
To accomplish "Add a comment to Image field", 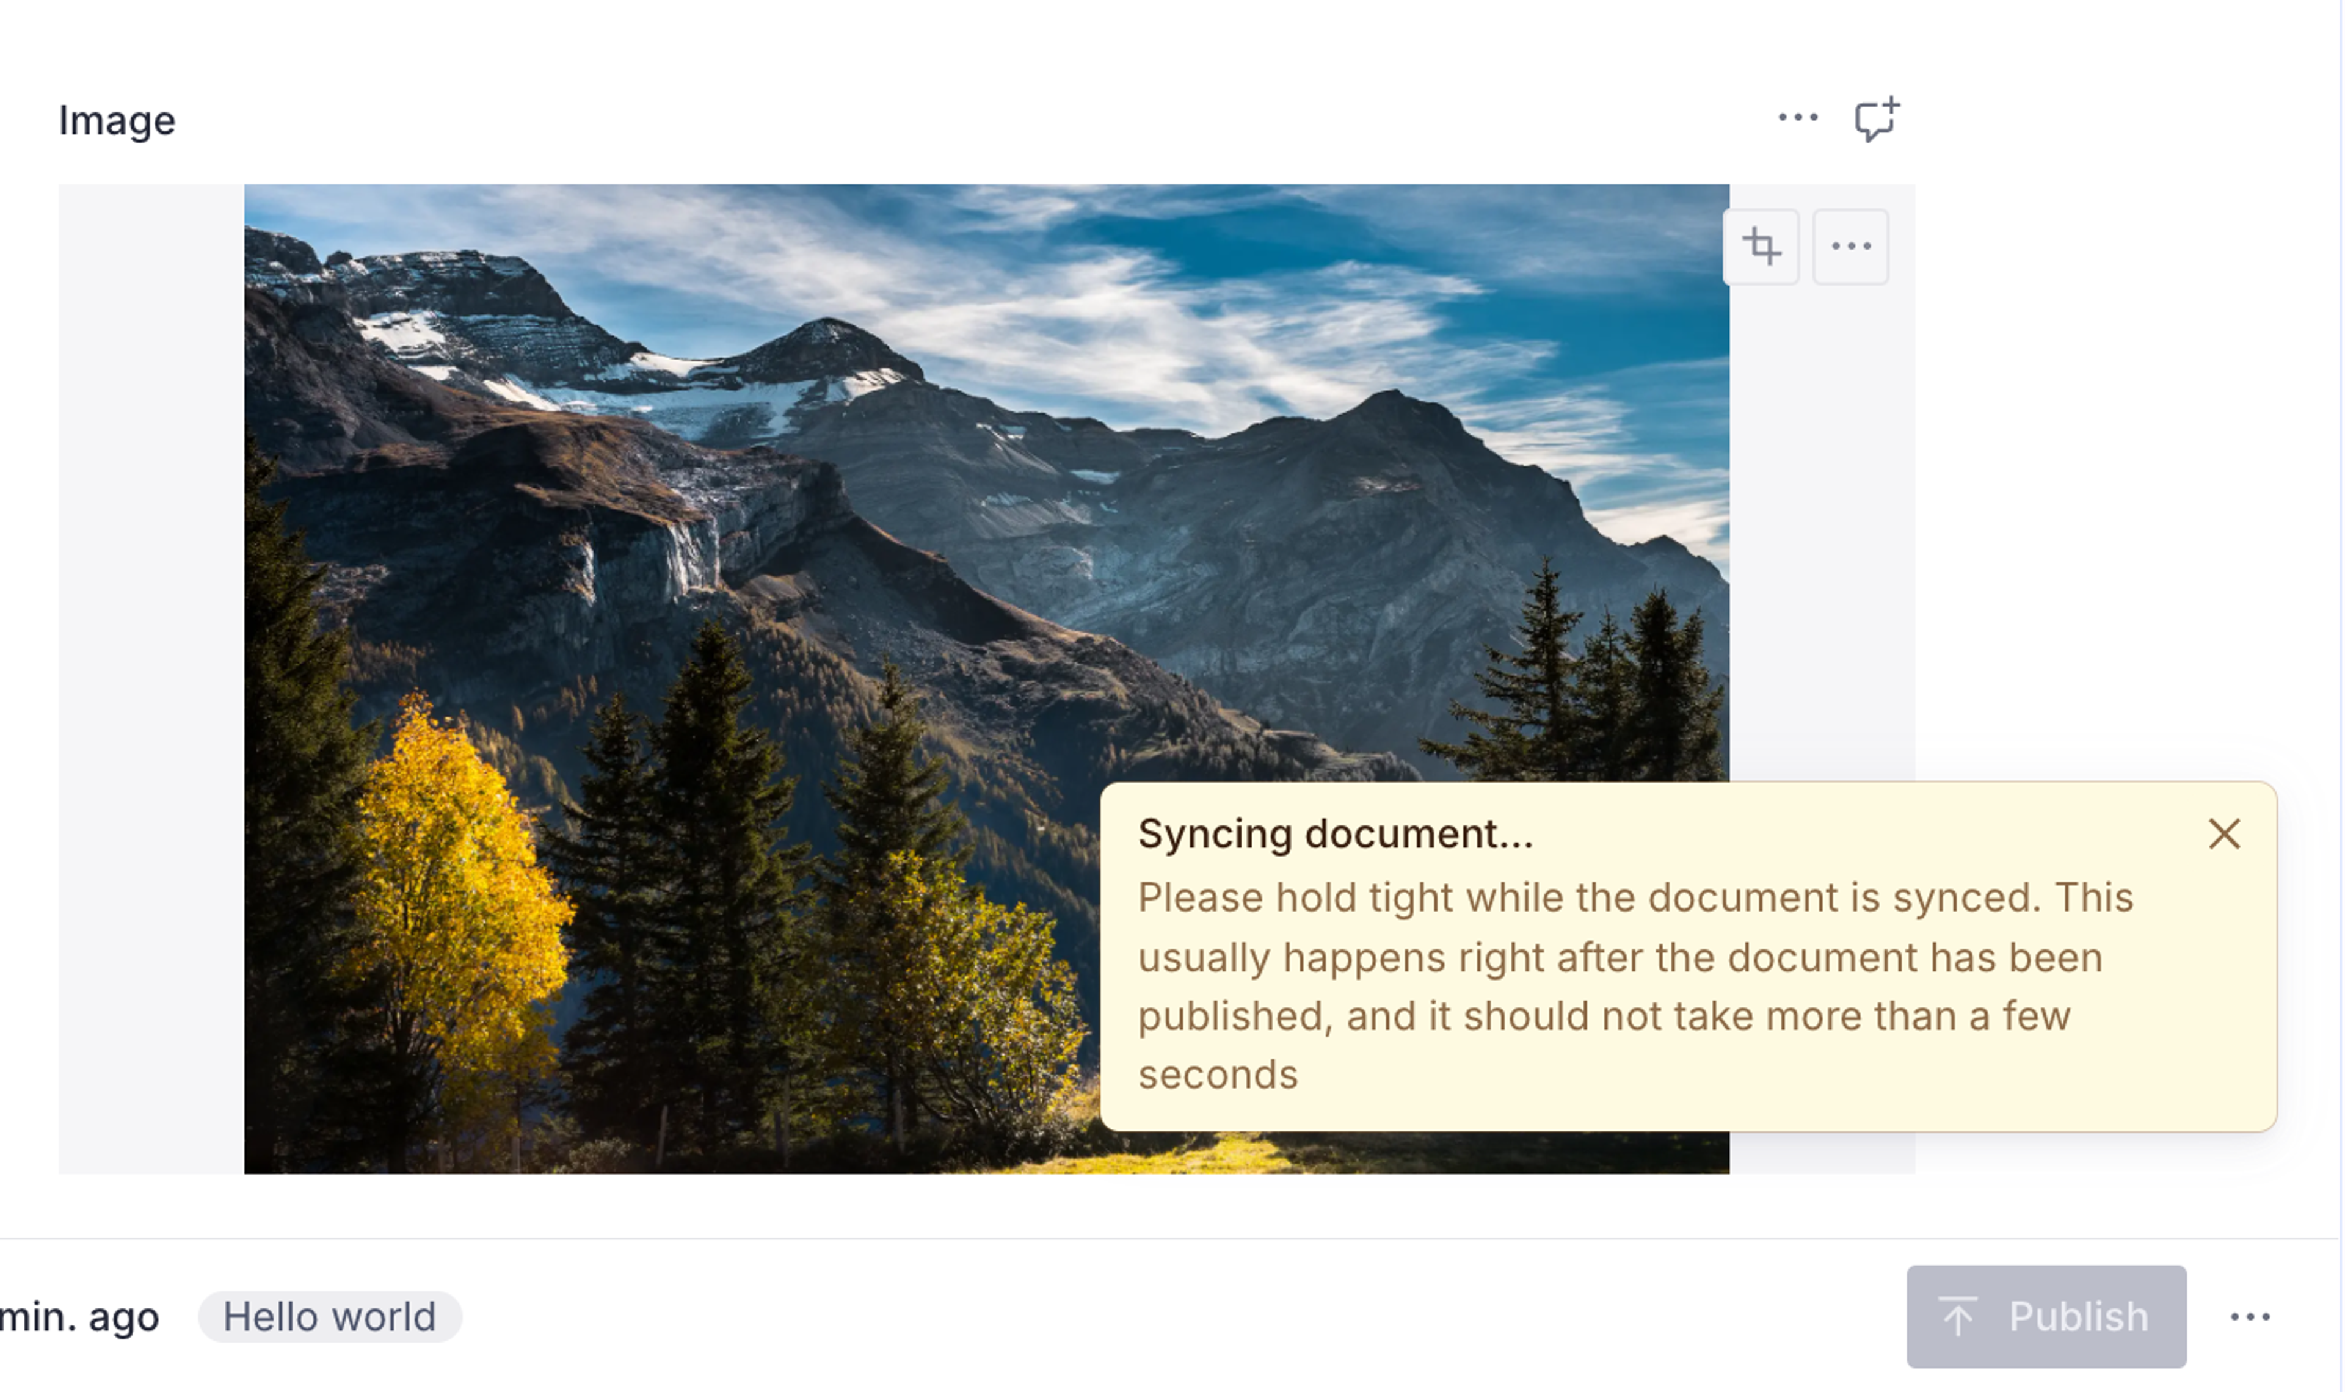I will 1877,120.
